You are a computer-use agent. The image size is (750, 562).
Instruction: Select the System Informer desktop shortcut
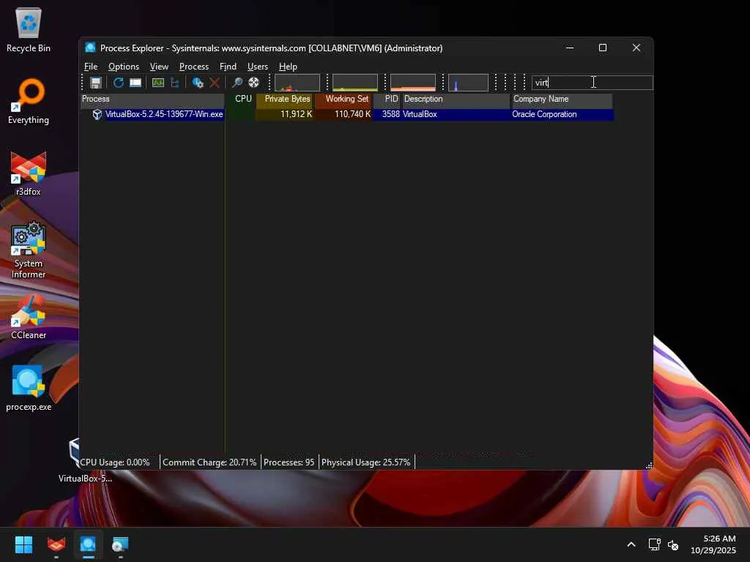(x=29, y=250)
